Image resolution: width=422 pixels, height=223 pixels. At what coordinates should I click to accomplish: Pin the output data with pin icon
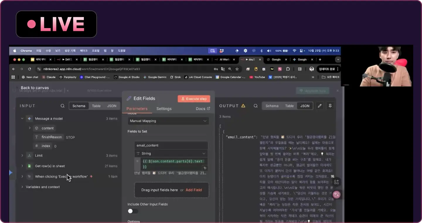[330, 106]
